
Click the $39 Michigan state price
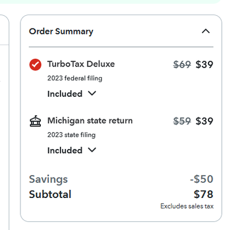[204, 121]
